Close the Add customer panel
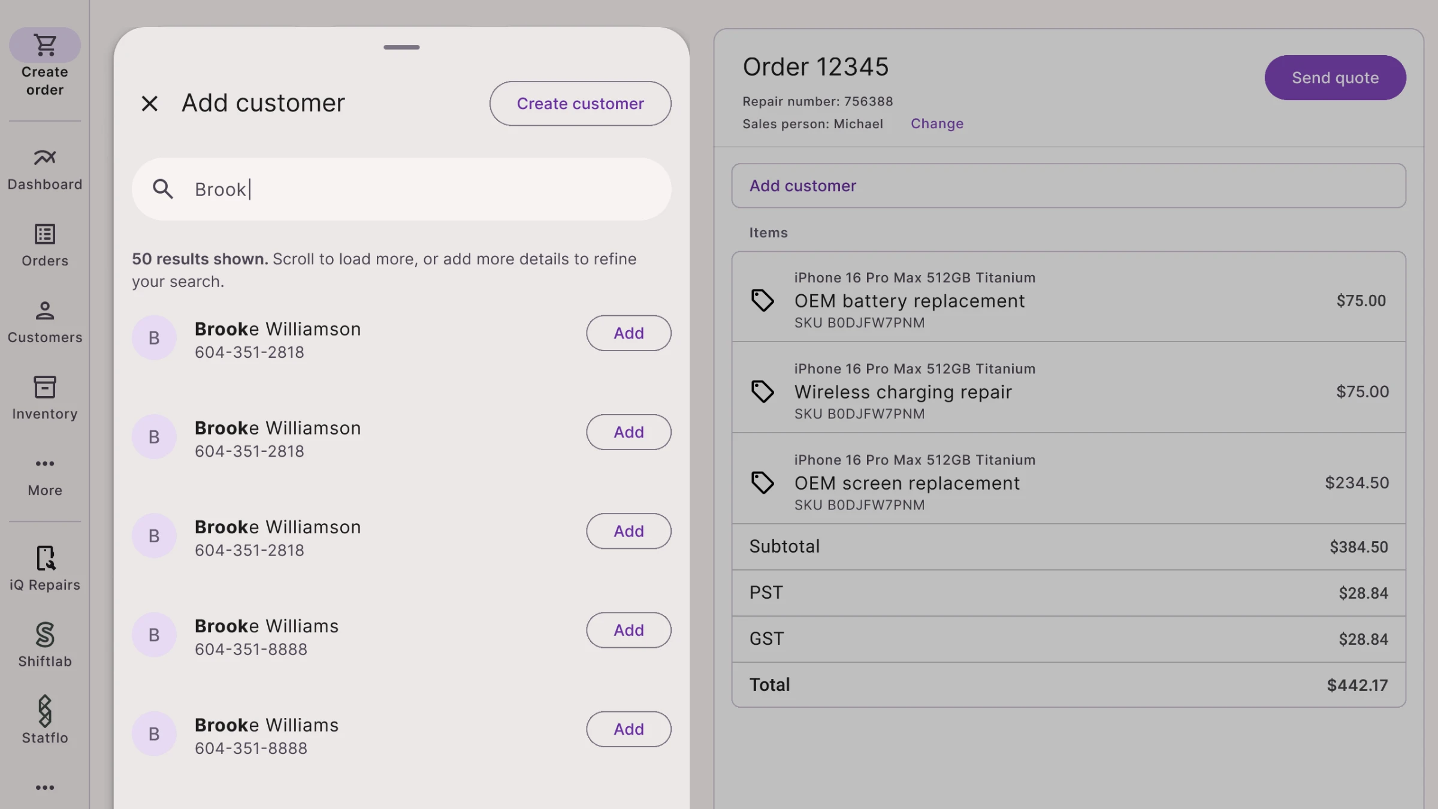This screenshot has height=809, width=1438. [x=150, y=104]
